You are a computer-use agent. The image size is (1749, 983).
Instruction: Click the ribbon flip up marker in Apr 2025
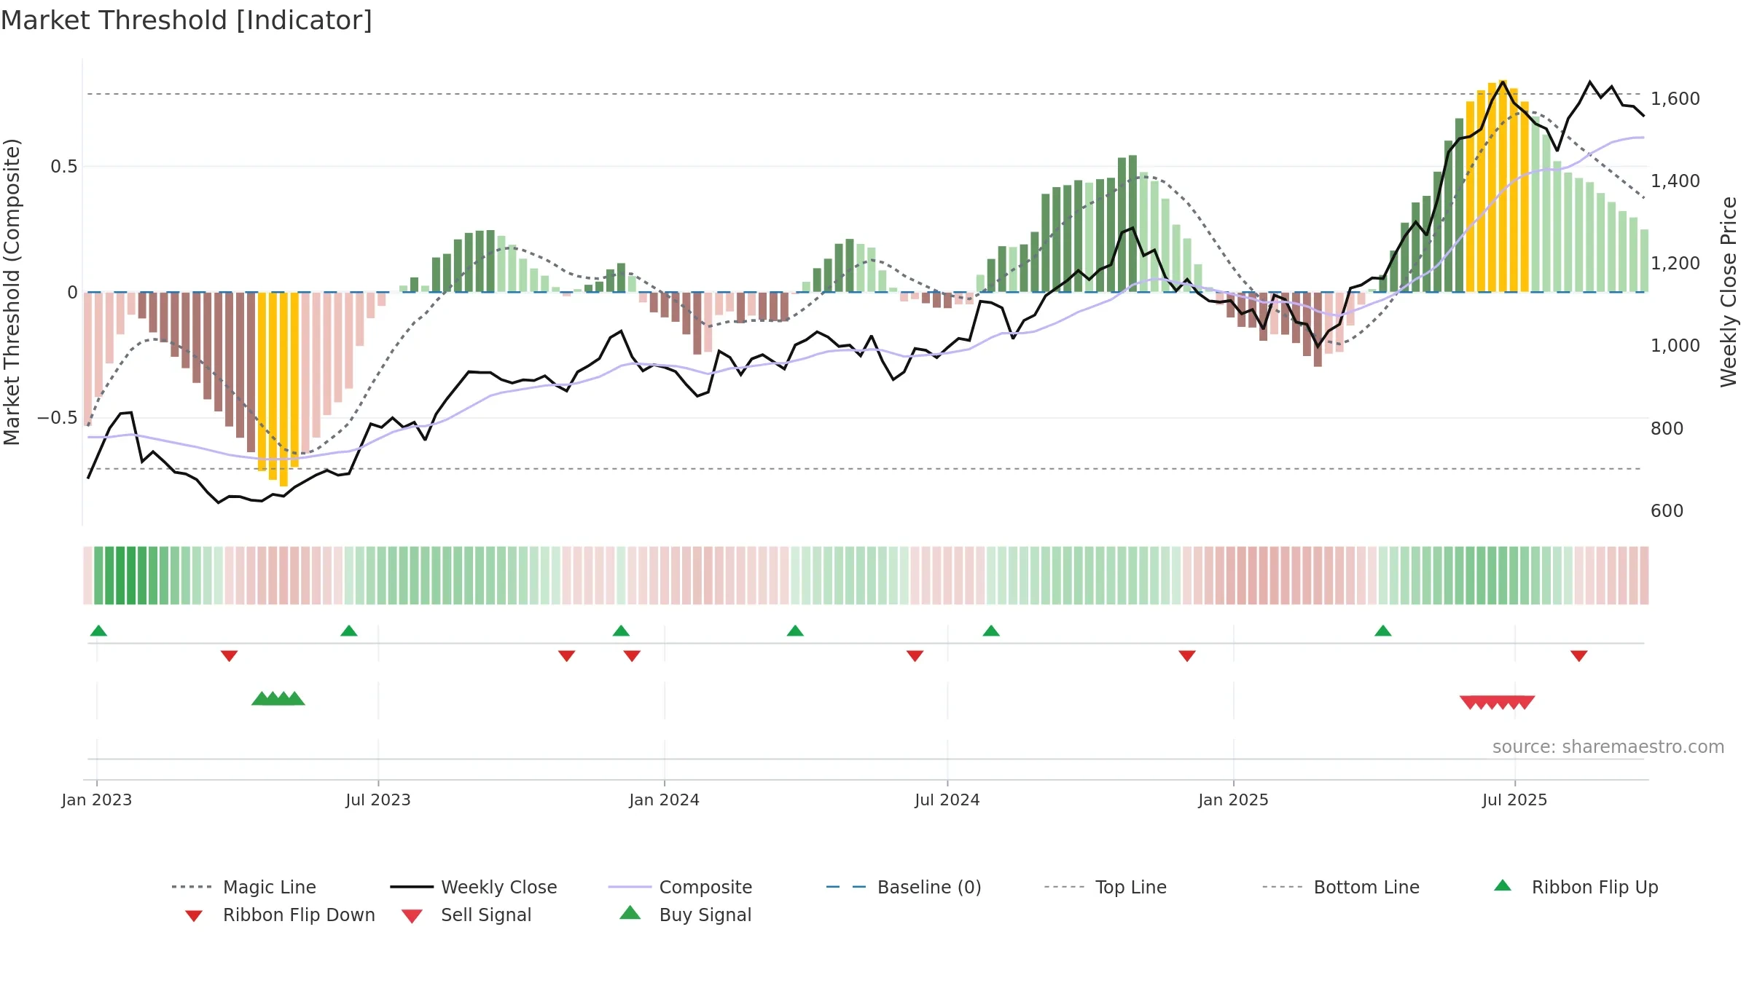[1383, 631]
